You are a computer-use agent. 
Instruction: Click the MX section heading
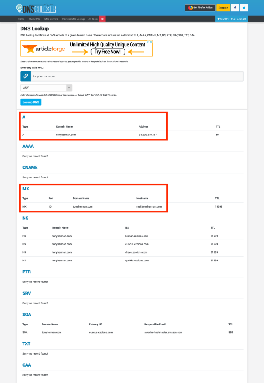pos(26,189)
